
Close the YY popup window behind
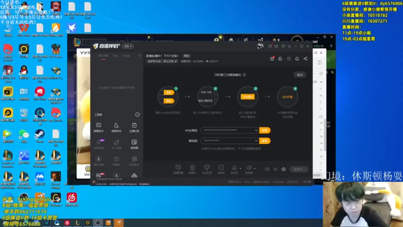click(321, 53)
